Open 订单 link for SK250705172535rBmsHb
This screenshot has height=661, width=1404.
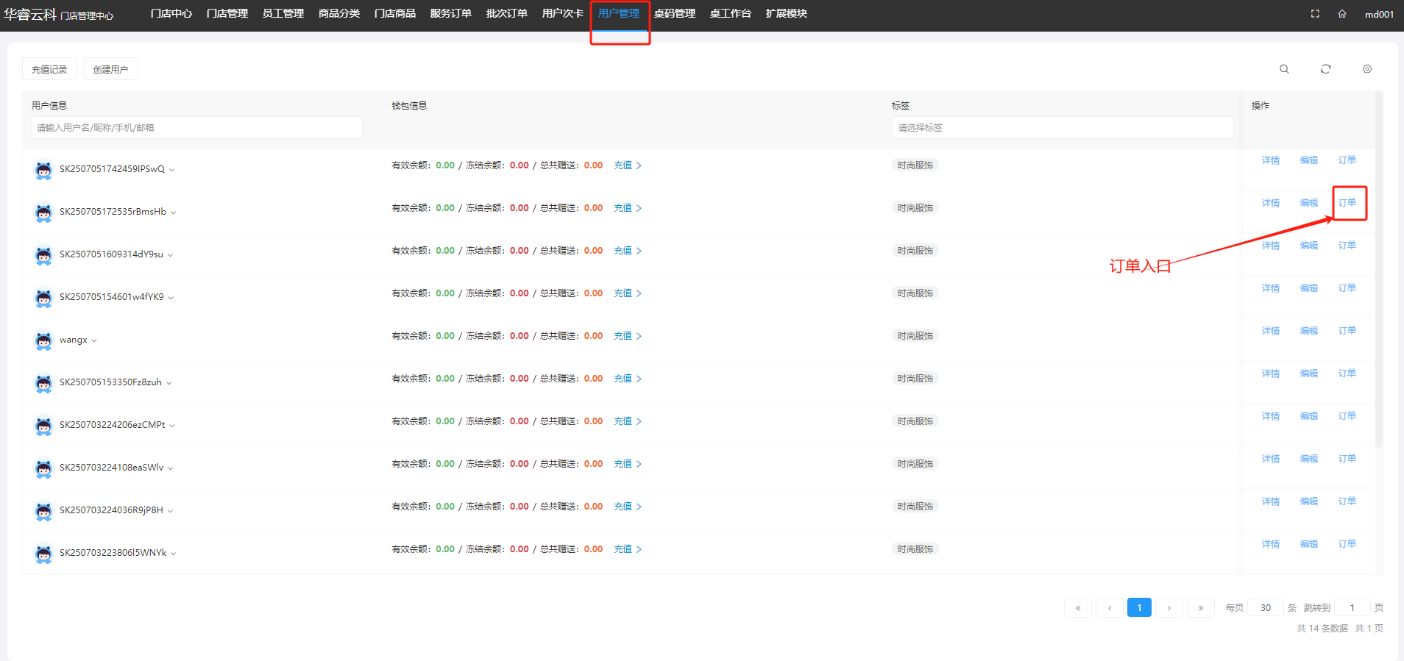tap(1347, 203)
